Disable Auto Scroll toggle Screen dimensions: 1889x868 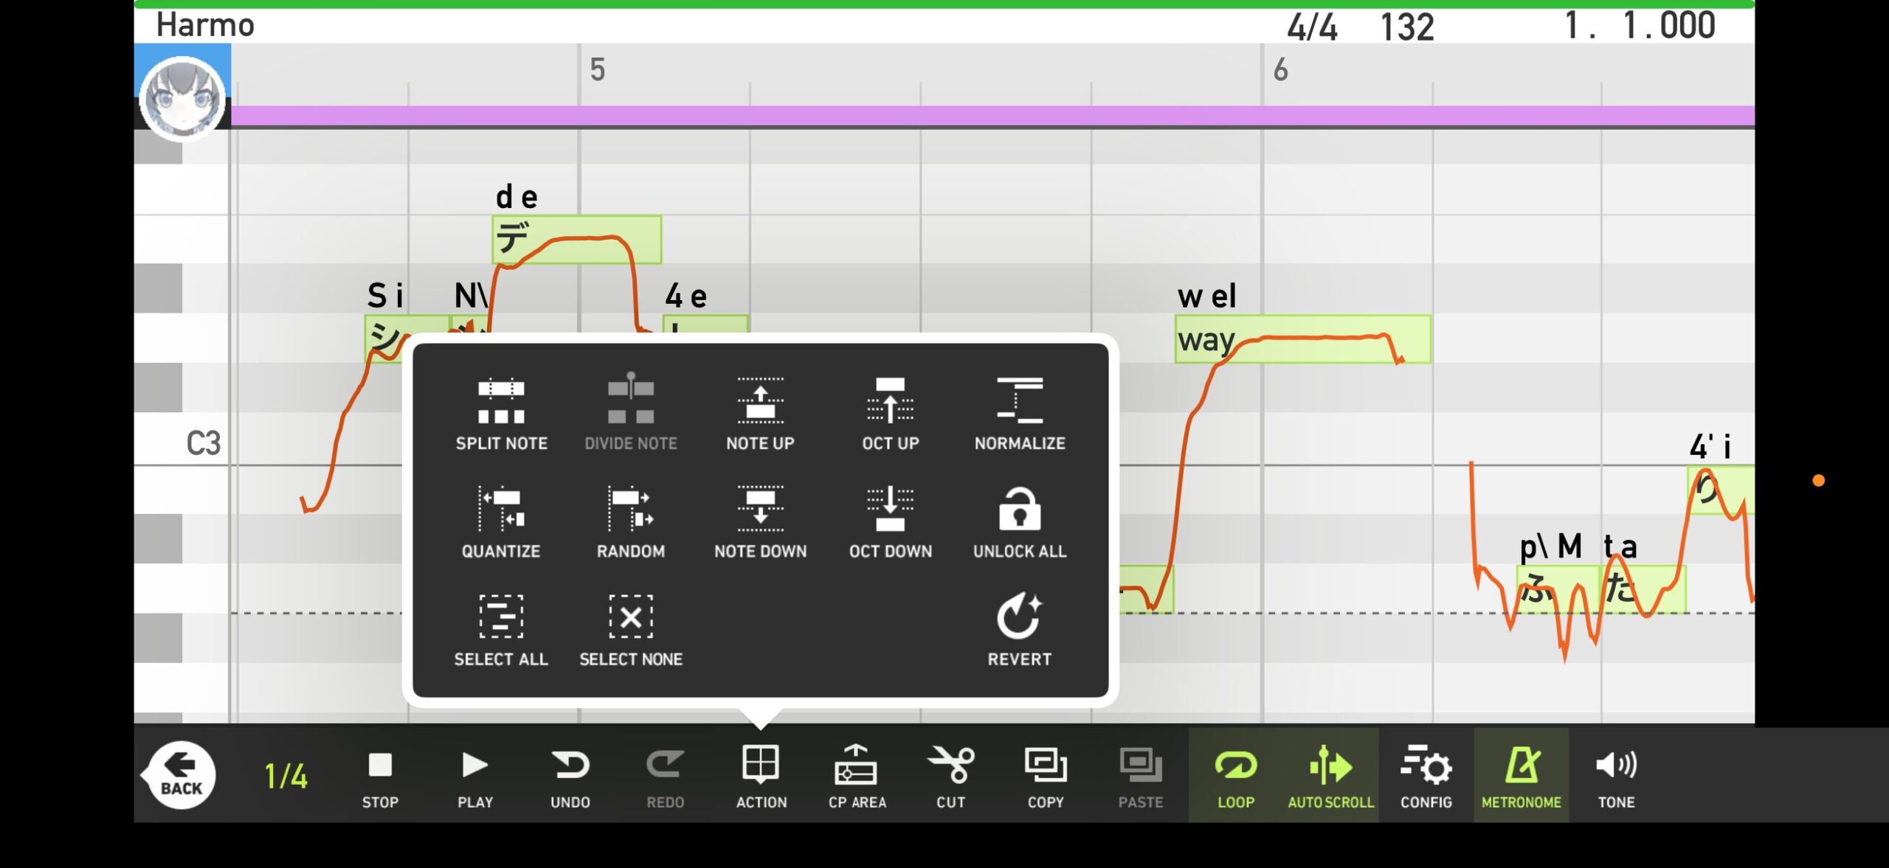click(1330, 775)
